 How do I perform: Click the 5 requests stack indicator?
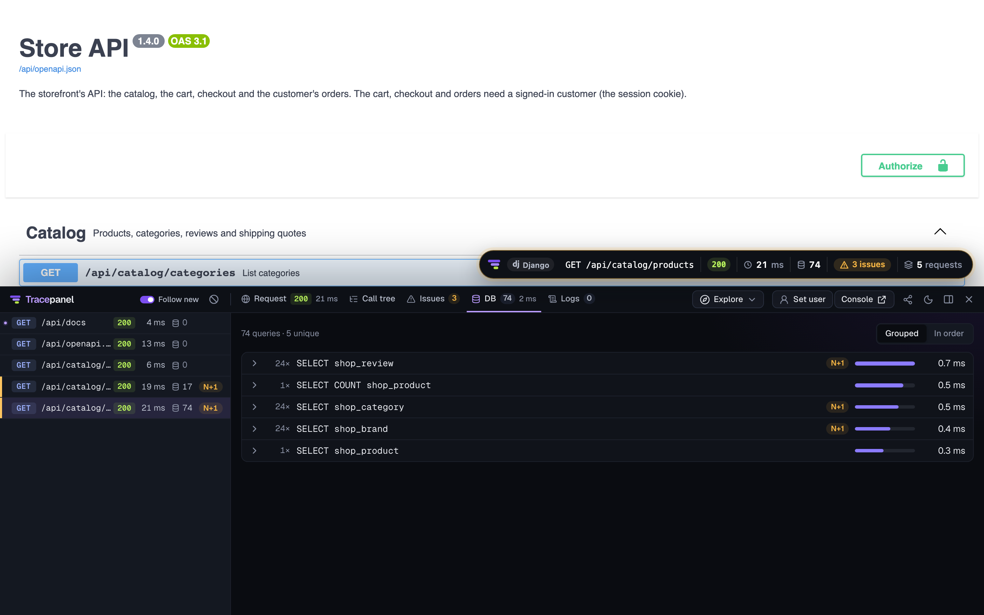(x=933, y=265)
